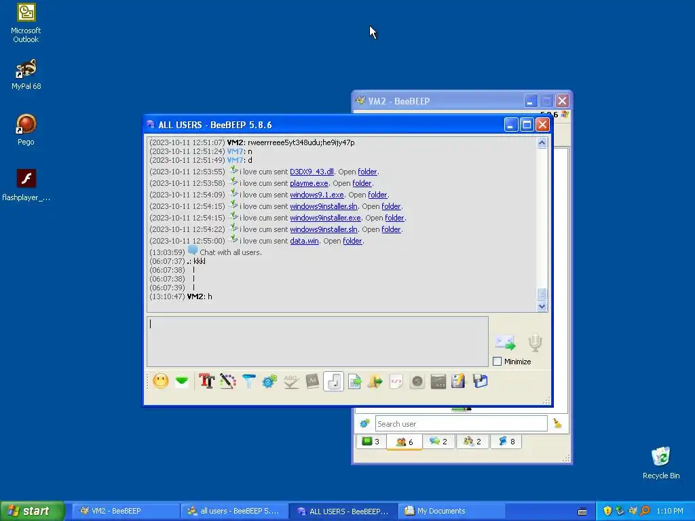Click the 'VM2: h' message
The width and height of the screenshot is (695, 521).
click(200, 297)
